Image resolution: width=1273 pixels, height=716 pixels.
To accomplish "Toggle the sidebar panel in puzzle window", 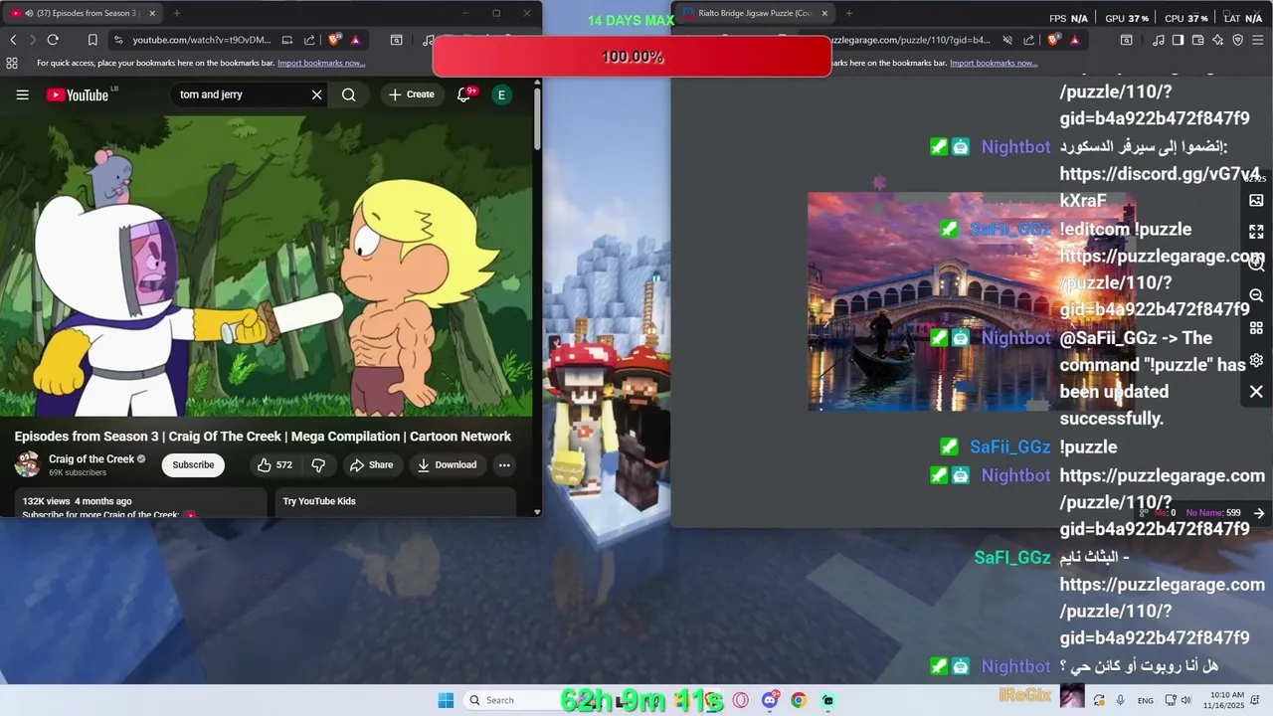I will [1178, 40].
